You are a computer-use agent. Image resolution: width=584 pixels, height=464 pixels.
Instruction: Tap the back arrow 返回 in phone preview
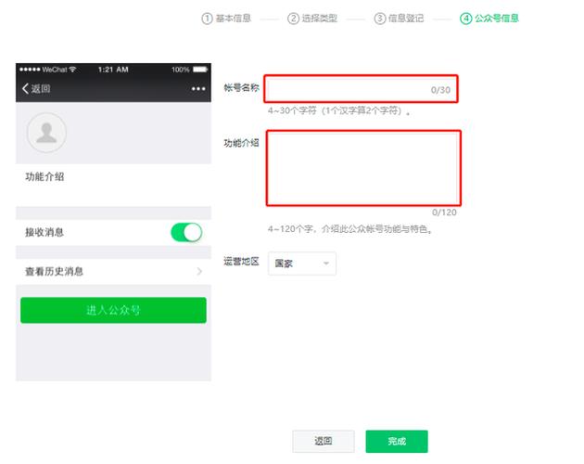(x=36, y=89)
